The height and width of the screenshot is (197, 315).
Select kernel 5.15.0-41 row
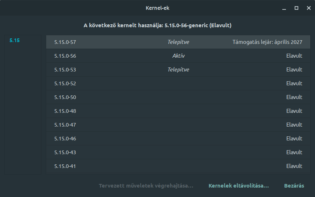(178, 166)
